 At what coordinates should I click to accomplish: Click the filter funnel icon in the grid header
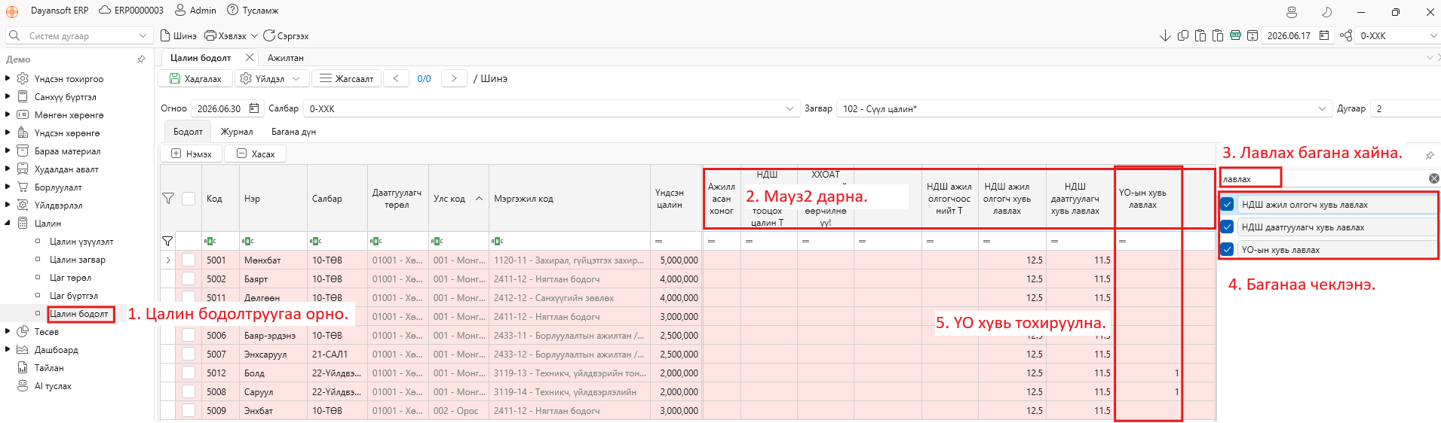(x=168, y=199)
